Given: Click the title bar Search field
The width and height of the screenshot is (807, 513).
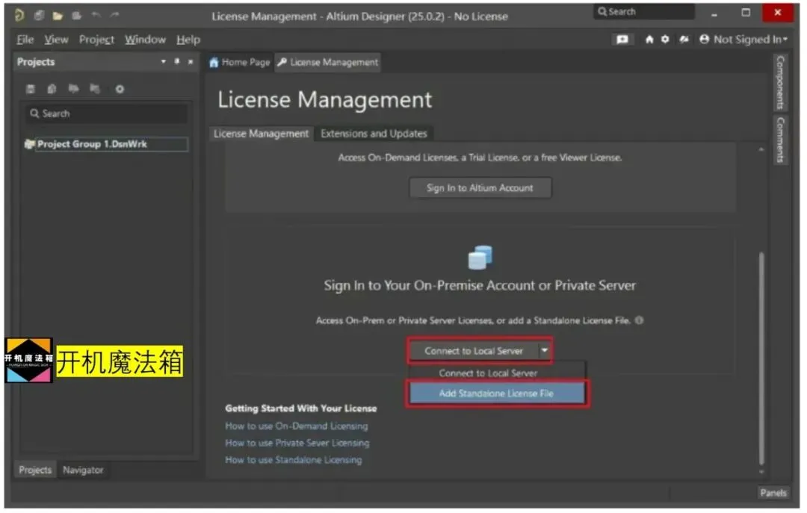Looking at the screenshot, I should pos(643,12).
